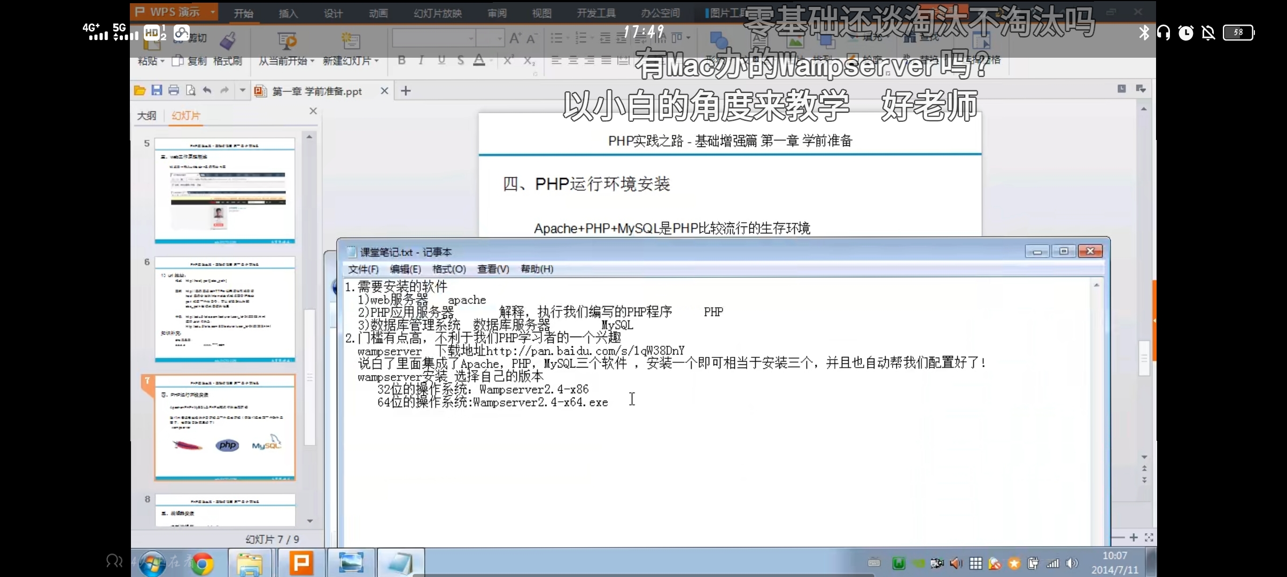The image size is (1287, 577).
Task: Click the Save icon in quick toolbar
Action: [157, 90]
